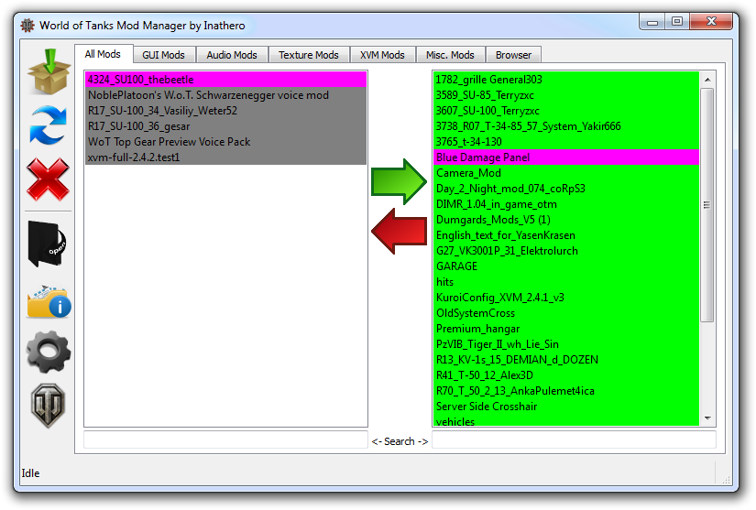Select 1782_grille General303
Image resolution: width=756 pixels, height=510 pixels.
pos(566,80)
